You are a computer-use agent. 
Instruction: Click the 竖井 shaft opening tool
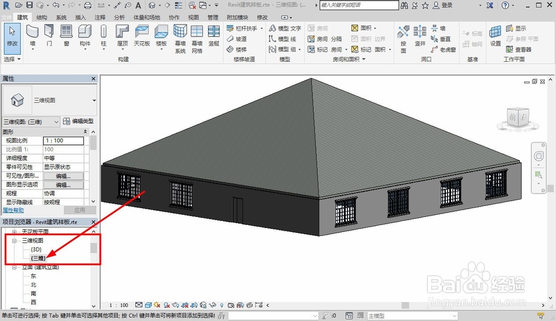420,36
